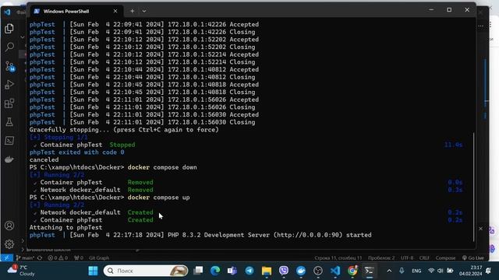The height and width of the screenshot is (280, 499).
Task: Open the notifications bell icon
Action: click(489, 271)
